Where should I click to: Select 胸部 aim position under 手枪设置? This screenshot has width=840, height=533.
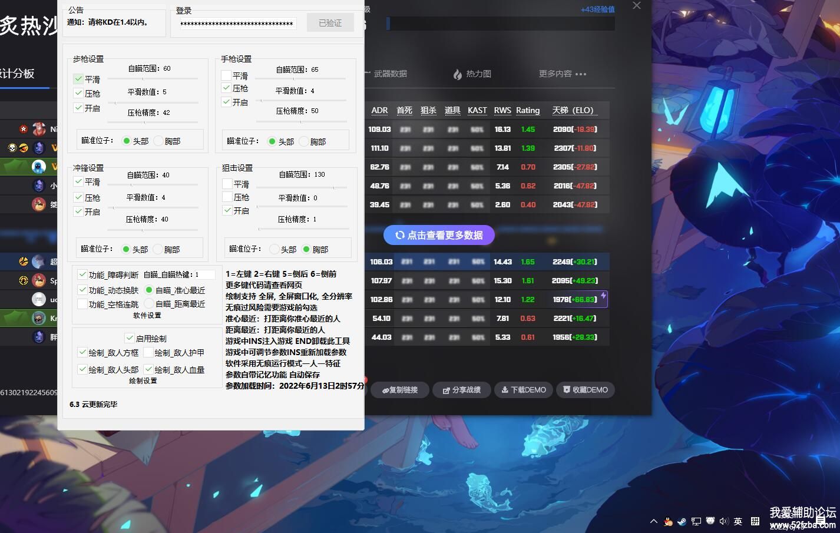[304, 141]
